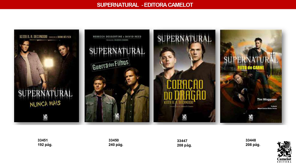The width and height of the screenshot is (296, 166).
Task: Click the Guerra dos Filhos title label
Action: (x=111, y=64)
